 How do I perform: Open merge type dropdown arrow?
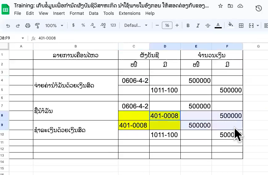point(258,26)
